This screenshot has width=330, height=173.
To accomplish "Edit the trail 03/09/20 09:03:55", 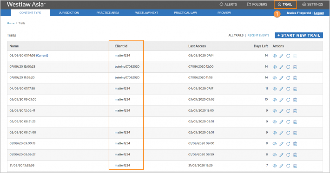I will (281, 100).
